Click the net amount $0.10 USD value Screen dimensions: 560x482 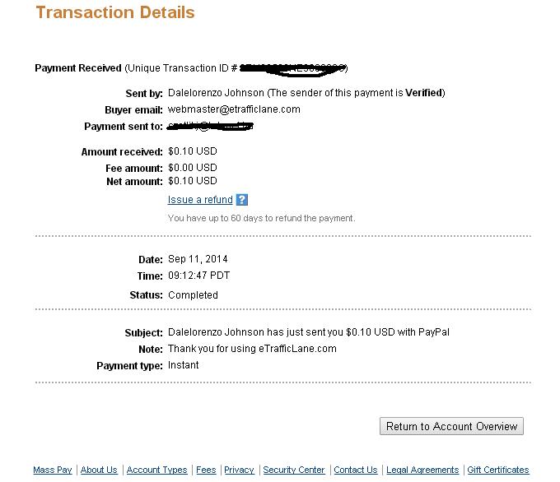coord(193,181)
